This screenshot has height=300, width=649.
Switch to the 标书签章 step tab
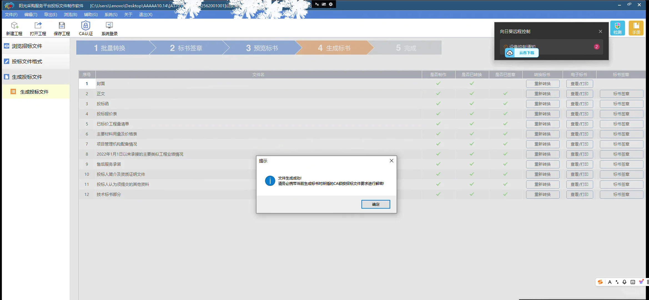click(186, 48)
